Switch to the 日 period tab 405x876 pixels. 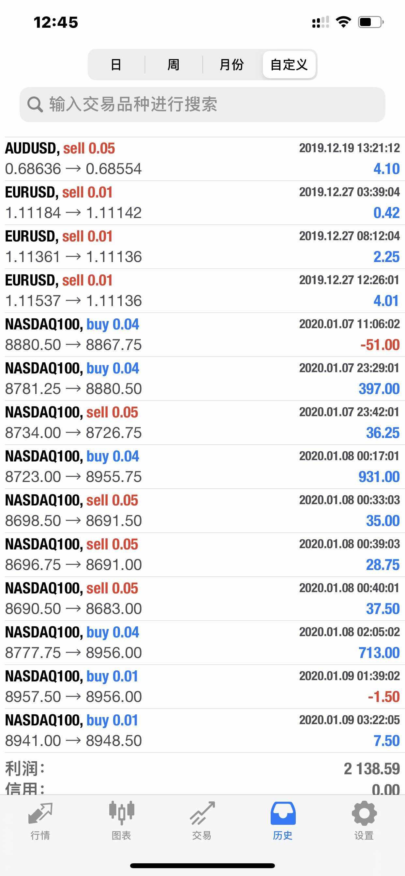(x=116, y=65)
